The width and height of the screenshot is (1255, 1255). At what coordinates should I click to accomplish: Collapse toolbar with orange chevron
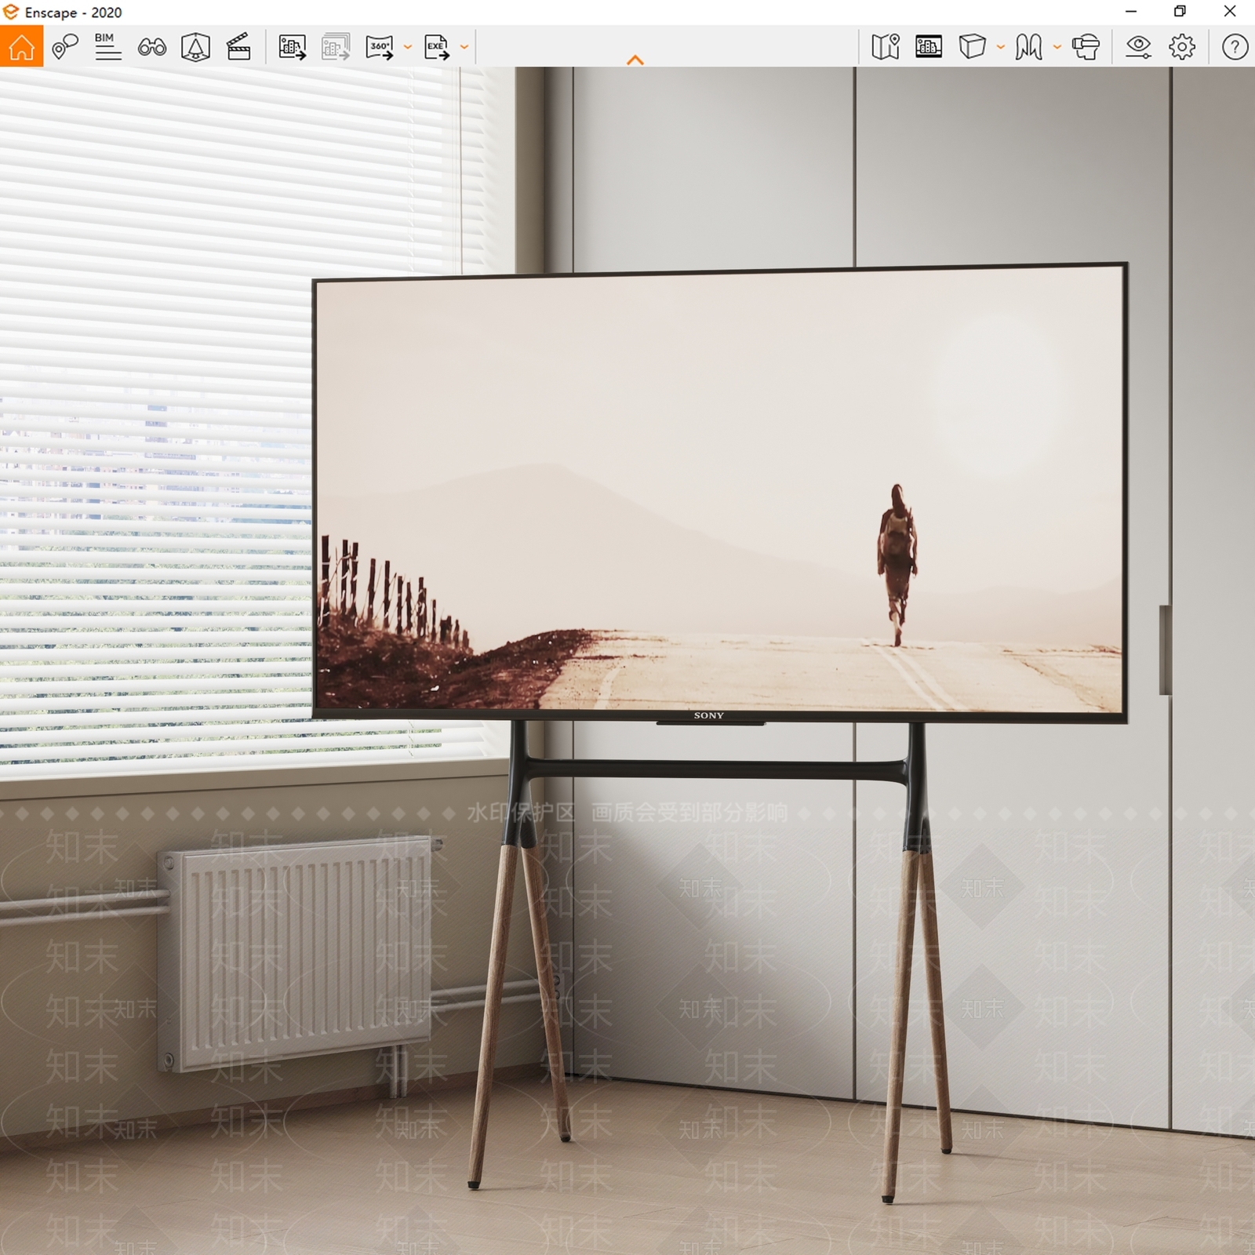(635, 60)
